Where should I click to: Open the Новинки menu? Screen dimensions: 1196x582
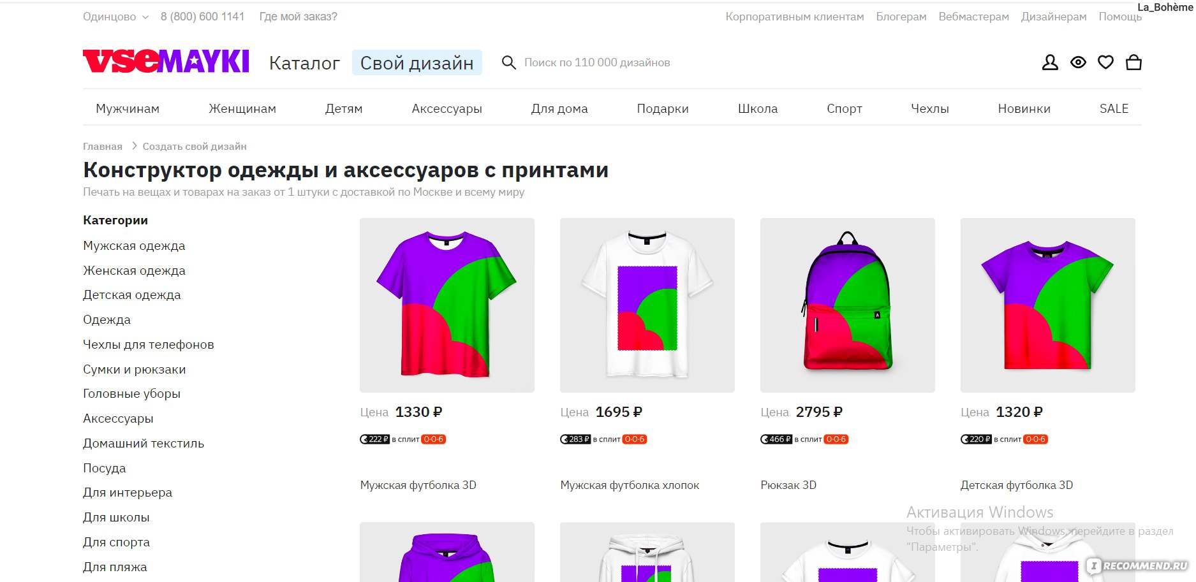pyautogui.click(x=1024, y=108)
